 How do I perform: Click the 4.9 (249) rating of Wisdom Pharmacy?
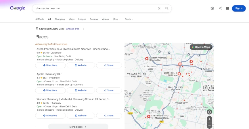click(x=43, y=103)
